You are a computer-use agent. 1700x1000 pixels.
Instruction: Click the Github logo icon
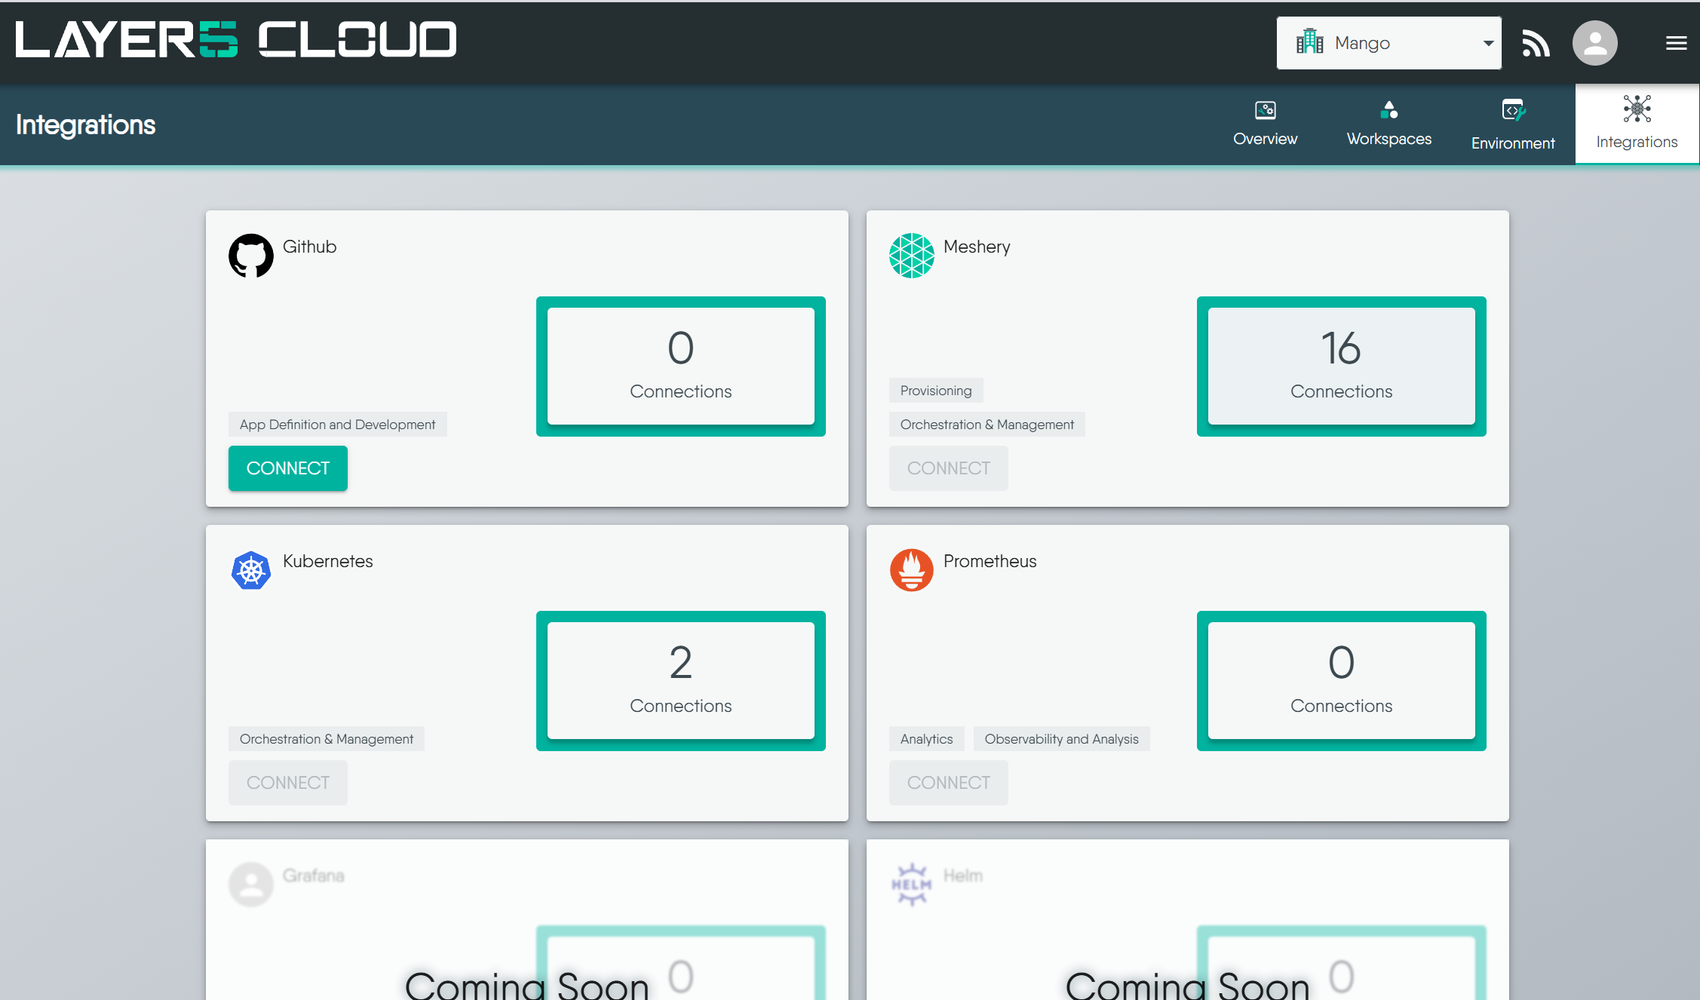250,256
